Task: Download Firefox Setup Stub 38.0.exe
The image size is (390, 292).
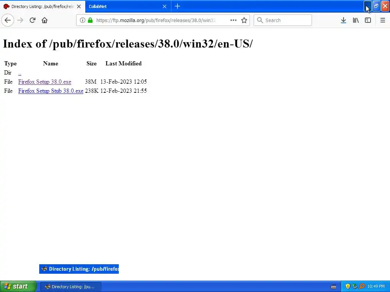Action: pos(51,91)
